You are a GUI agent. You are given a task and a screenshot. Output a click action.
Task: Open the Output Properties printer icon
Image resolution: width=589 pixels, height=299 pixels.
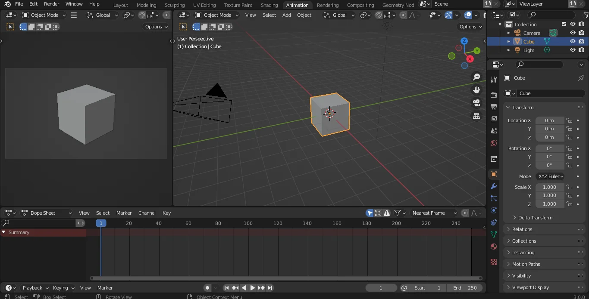(494, 107)
